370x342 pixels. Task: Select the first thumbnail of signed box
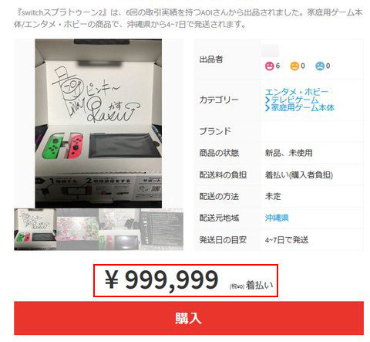coord(35,229)
